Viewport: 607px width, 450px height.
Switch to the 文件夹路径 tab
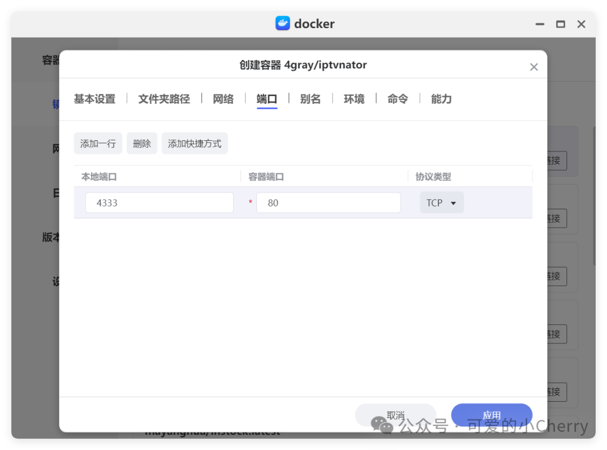pos(164,99)
